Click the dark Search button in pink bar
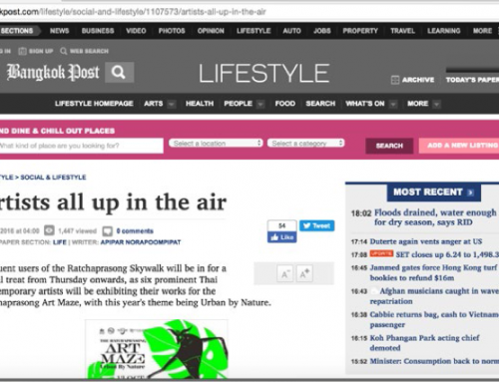The width and height of the screenshot is (499, 382). [389, 146]
